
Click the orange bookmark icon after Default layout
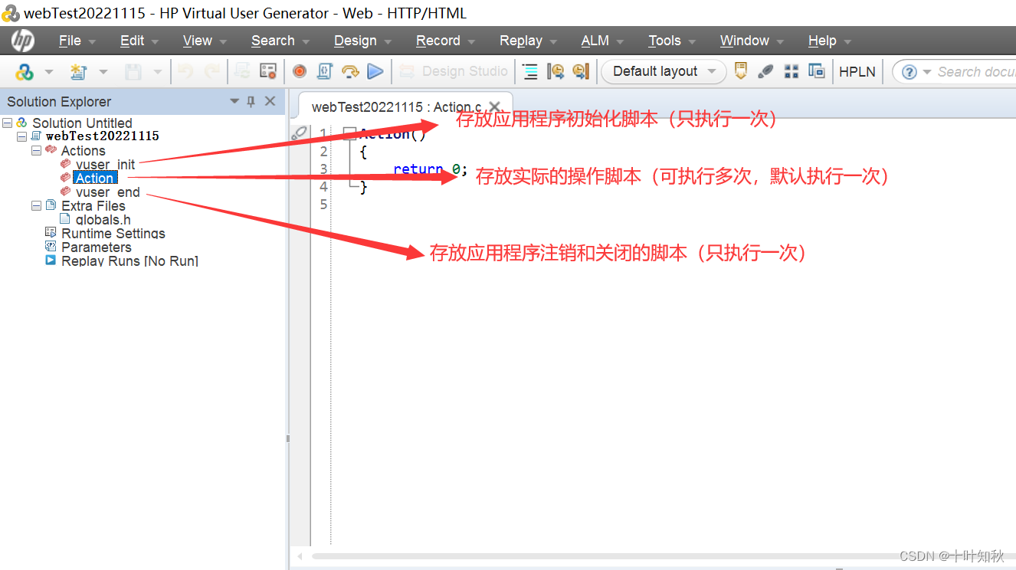(x=740, y=71)
